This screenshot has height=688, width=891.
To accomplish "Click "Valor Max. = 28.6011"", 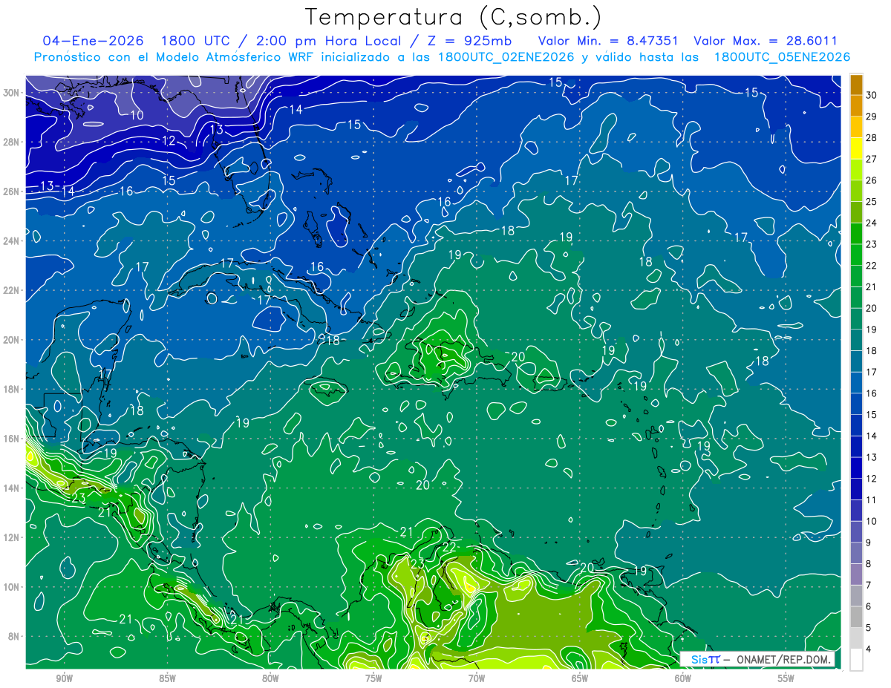I will pyautogui.click(x=766, y=42).
